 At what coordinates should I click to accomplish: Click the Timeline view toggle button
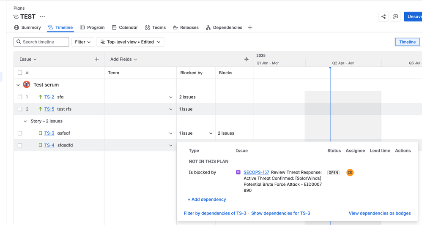[407, 42]
